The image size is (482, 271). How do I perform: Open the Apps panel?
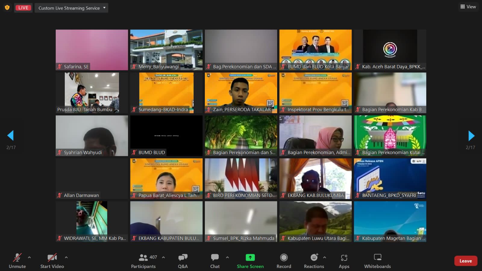coord(344,258)
